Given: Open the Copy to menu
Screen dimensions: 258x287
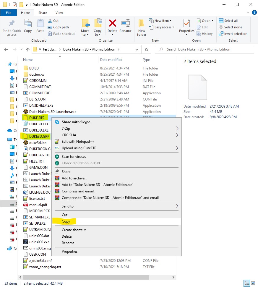Looking at the screenshot, I should pos(98,27).
